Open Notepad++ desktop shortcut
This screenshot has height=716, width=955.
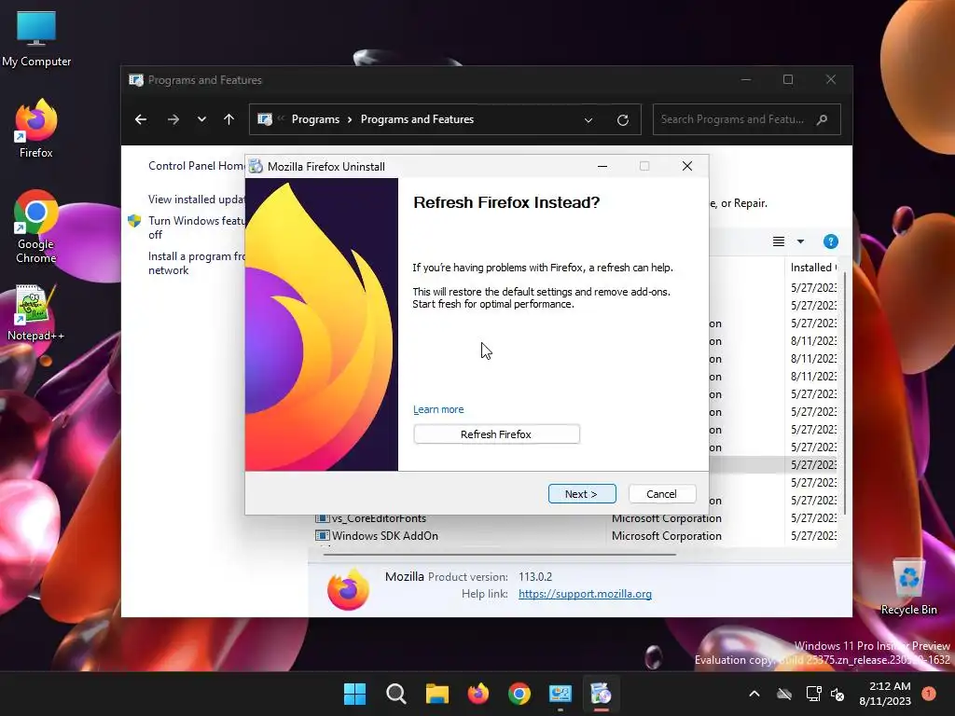36,313
